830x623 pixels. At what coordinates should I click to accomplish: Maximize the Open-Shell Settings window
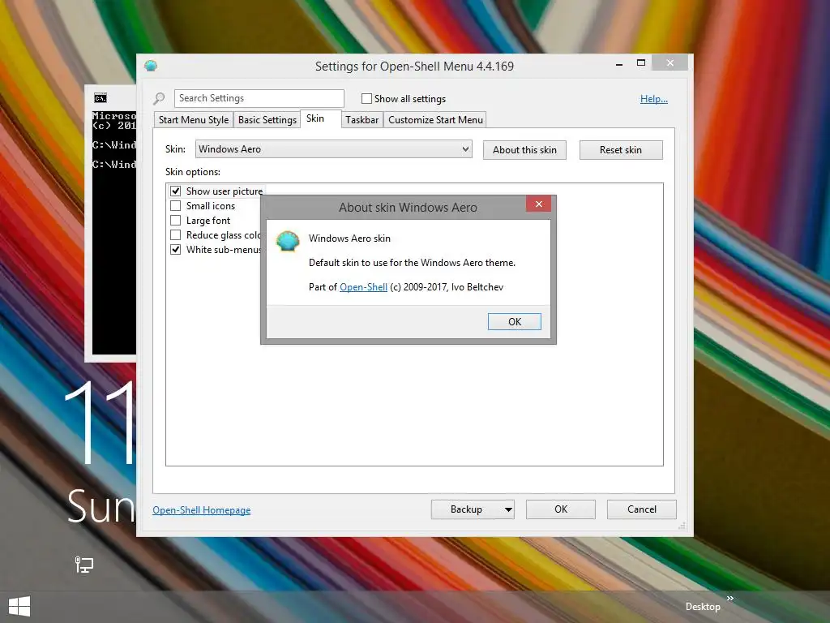click(641, 63)
